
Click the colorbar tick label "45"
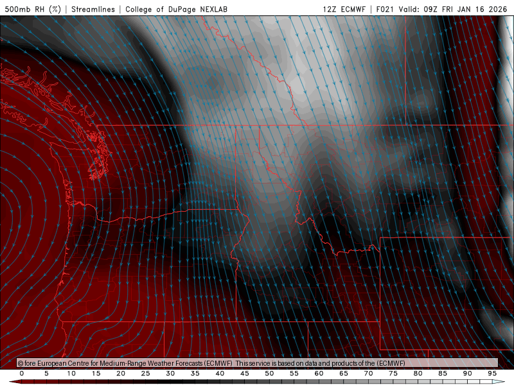tap(245, 373)
